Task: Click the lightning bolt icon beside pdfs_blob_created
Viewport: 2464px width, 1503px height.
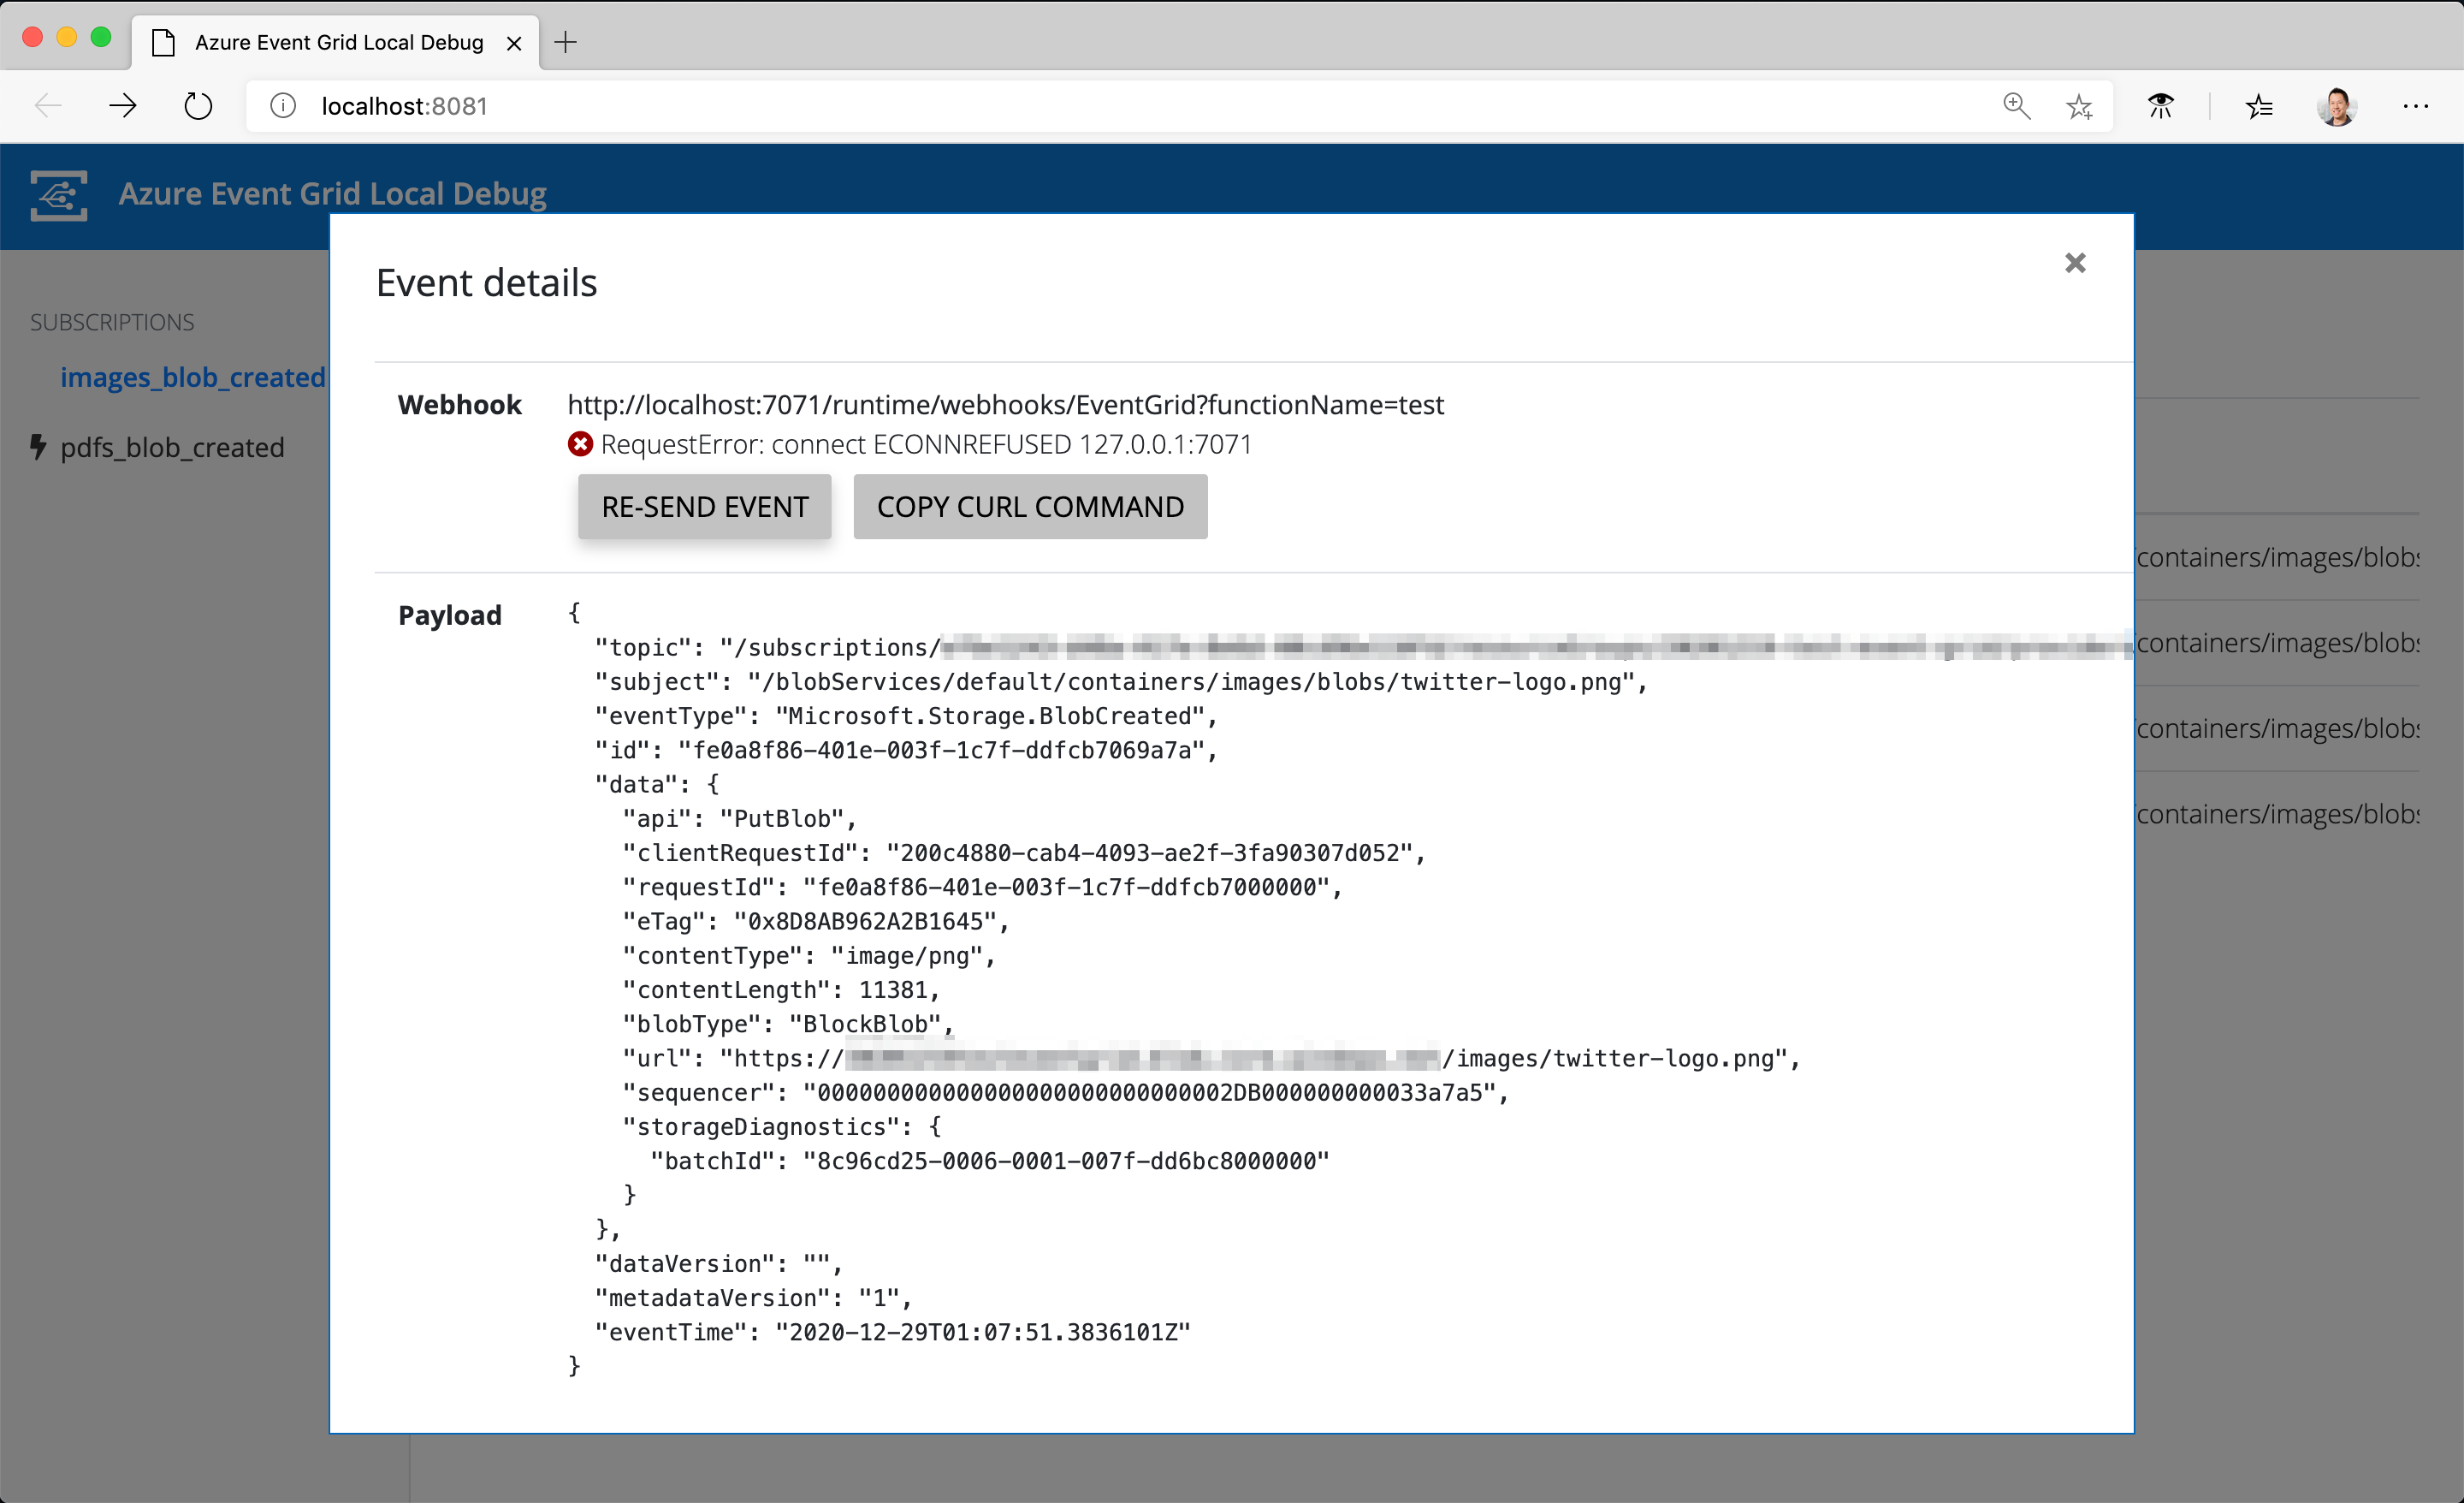Action: tap(38, 446)
